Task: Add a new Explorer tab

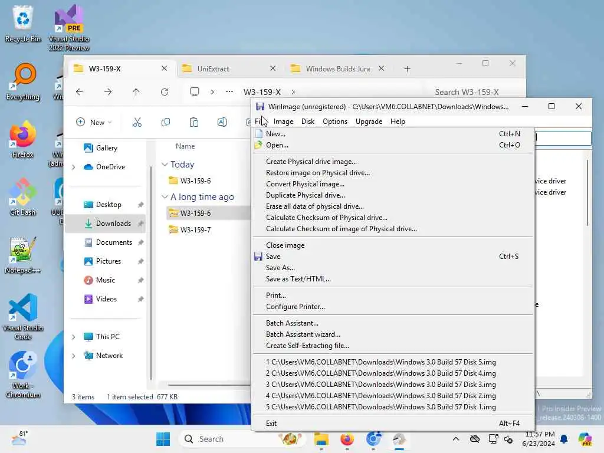Action: click(x=407, y=68)
